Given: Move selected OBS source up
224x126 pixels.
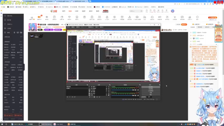Looking at the screenshot, I should click(97, 97).
